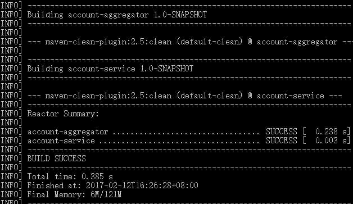Click the account-service entry in Reactor Summary
Viewport: 353px width, 204px height.
coord(61,140)
